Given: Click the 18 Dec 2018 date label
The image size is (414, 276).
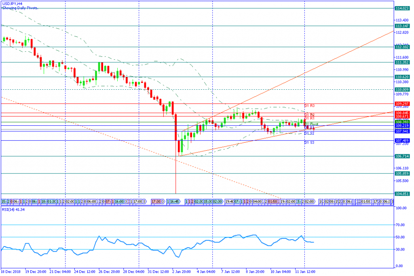Looking at the screenshot, I should [12, 271].
